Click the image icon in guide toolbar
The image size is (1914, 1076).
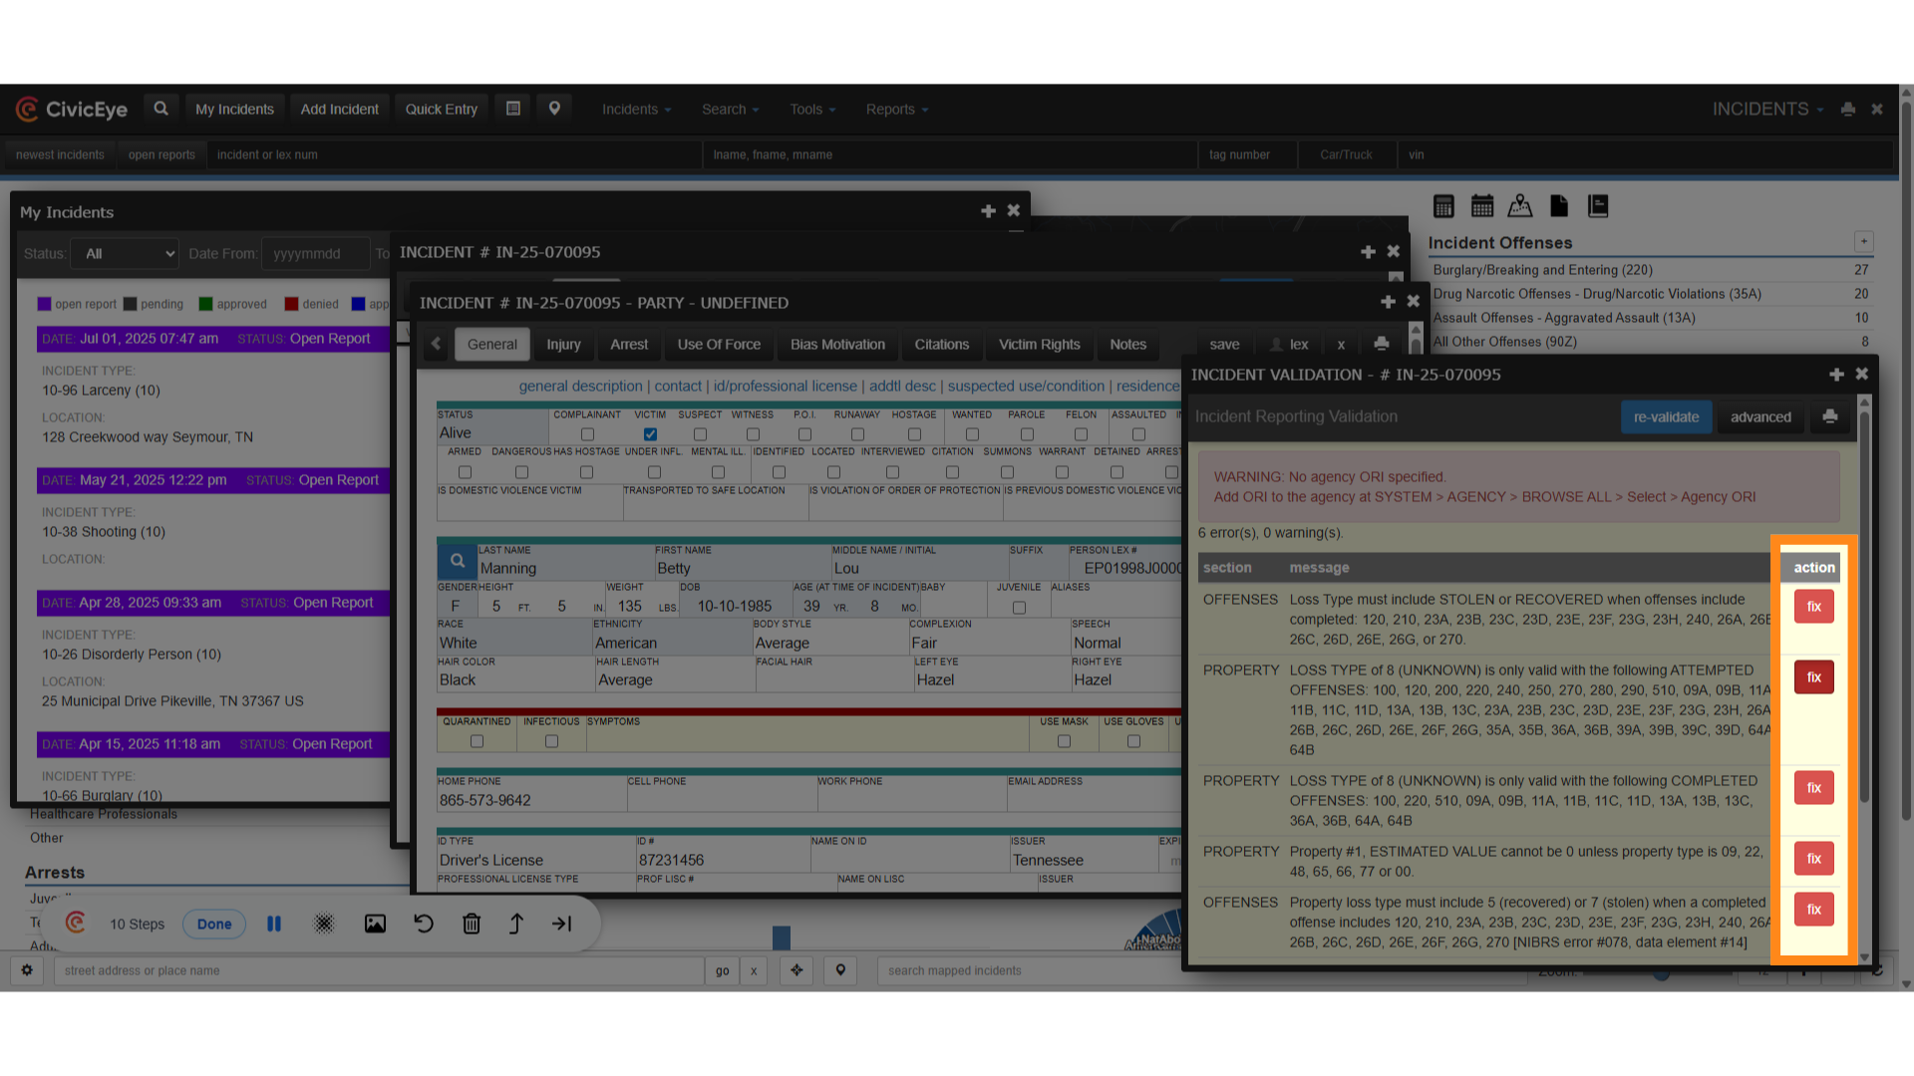point(375,924)
